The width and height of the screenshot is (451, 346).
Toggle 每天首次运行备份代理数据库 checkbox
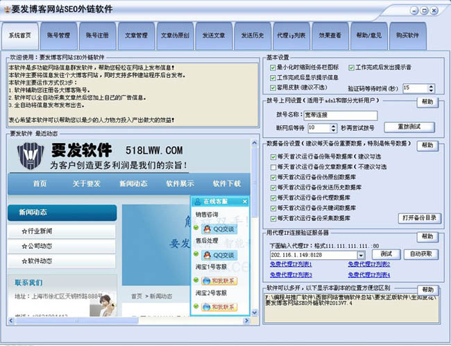273,198
